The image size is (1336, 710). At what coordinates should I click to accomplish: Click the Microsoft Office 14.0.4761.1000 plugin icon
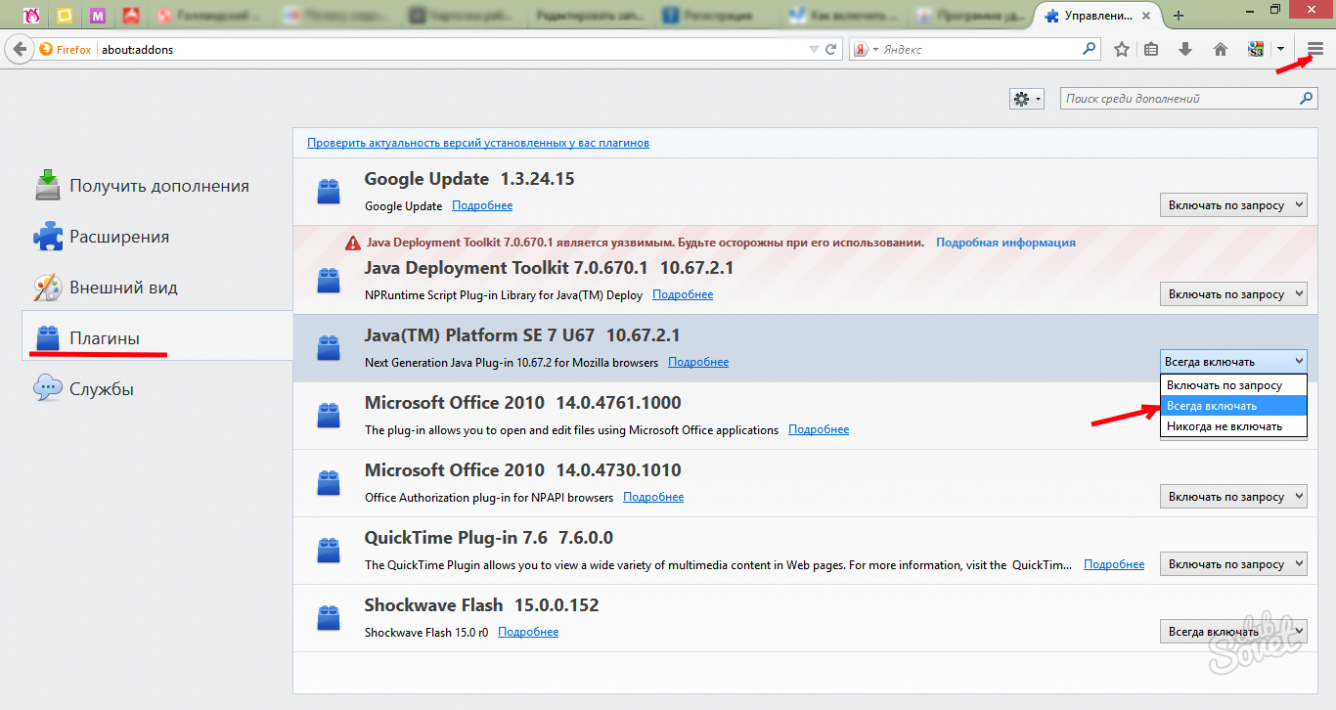coord(329,416)
